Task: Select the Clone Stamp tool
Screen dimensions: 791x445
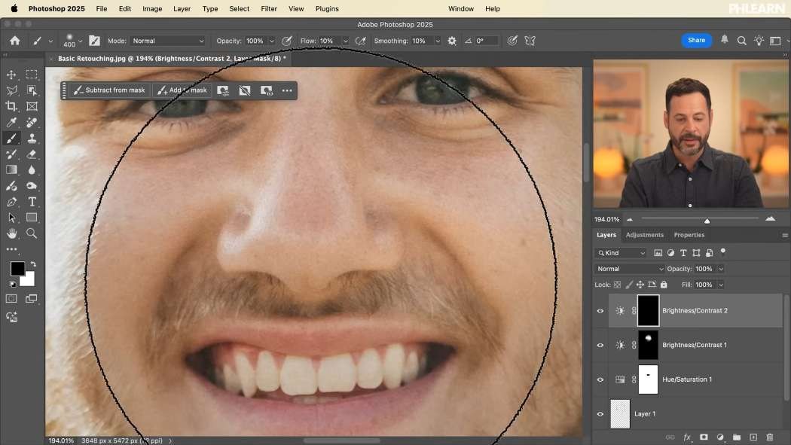Action: coord(32,138)
